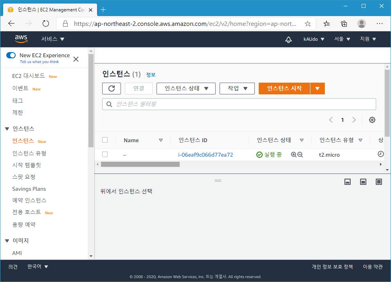Viewport: 391px width, 282px height.
Task: Click the 인스턴스 시작 launch button
Action: (x=284, y=89)
